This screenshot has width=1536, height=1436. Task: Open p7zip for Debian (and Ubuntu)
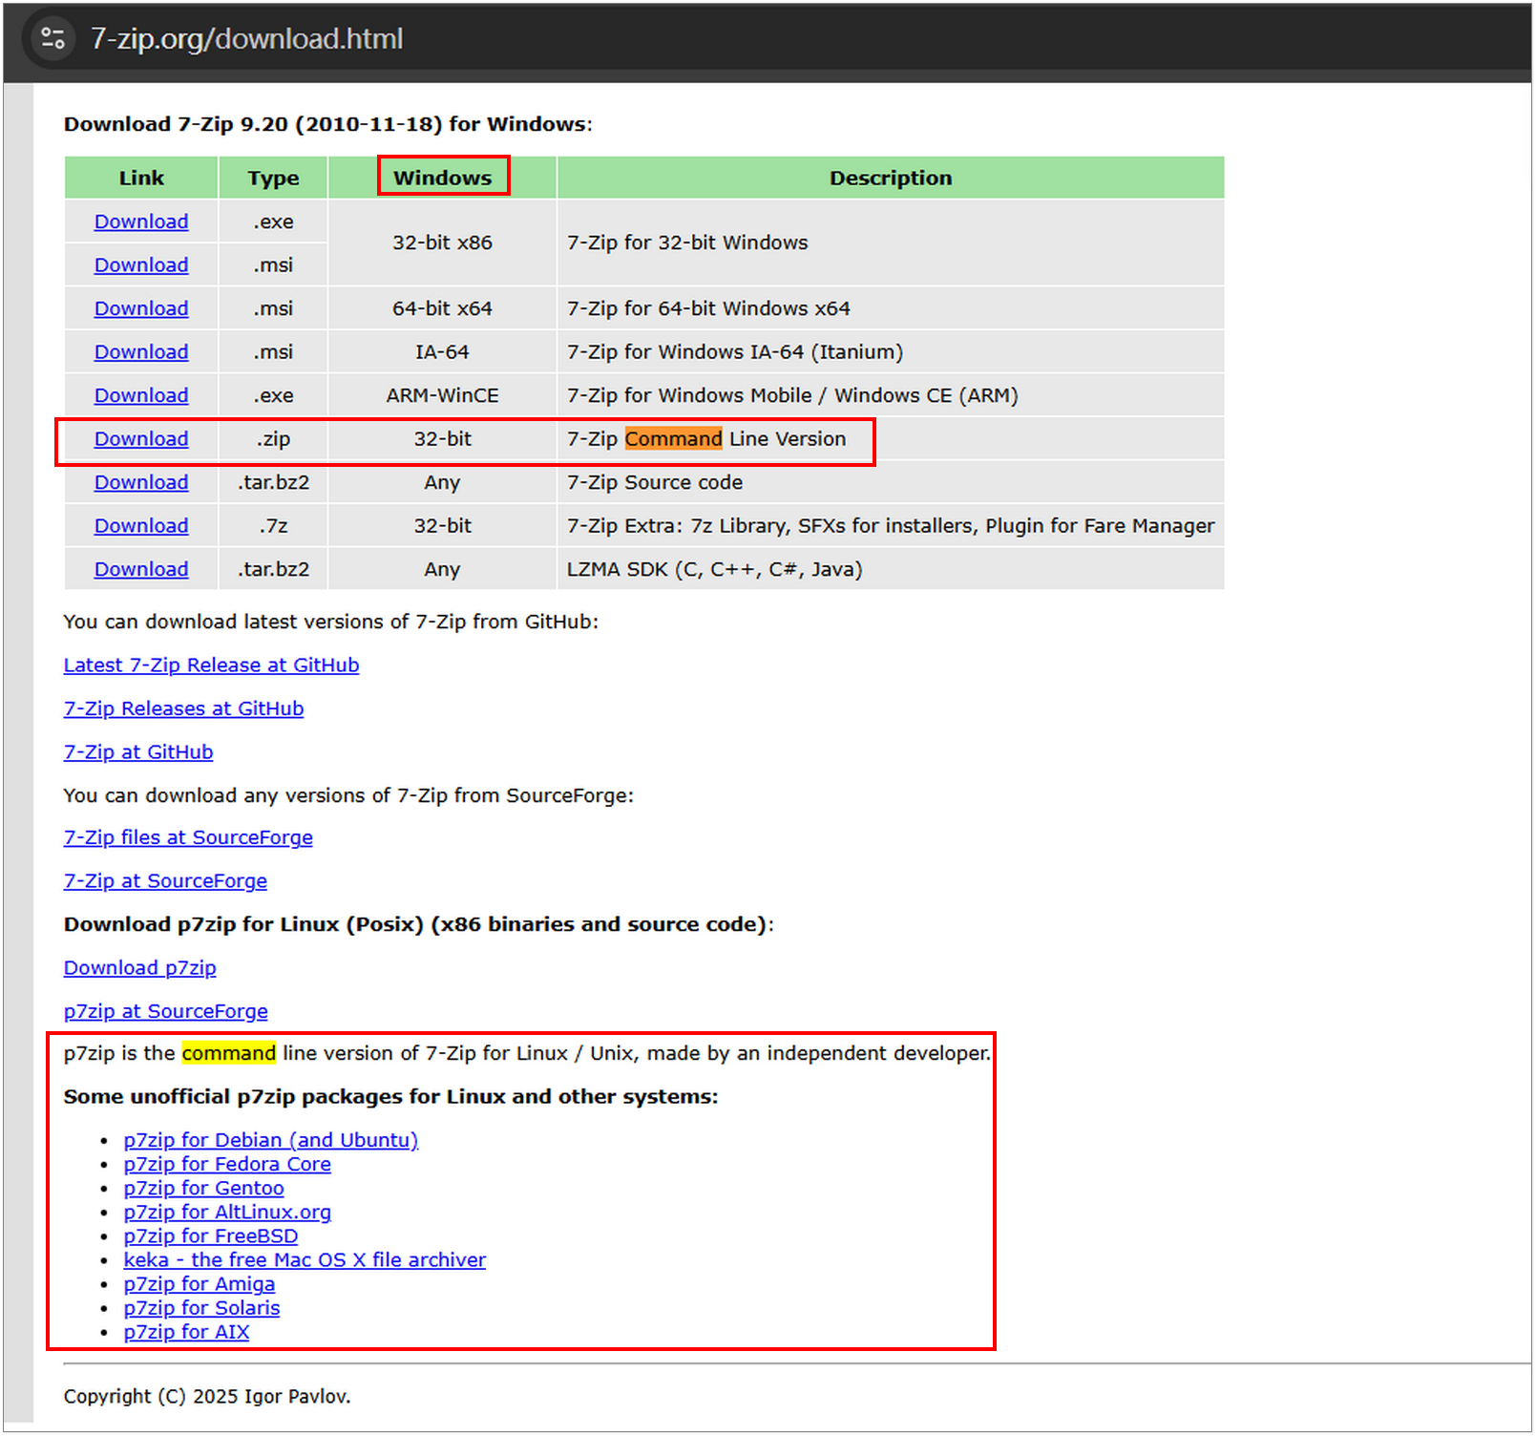coord(271,1140)
